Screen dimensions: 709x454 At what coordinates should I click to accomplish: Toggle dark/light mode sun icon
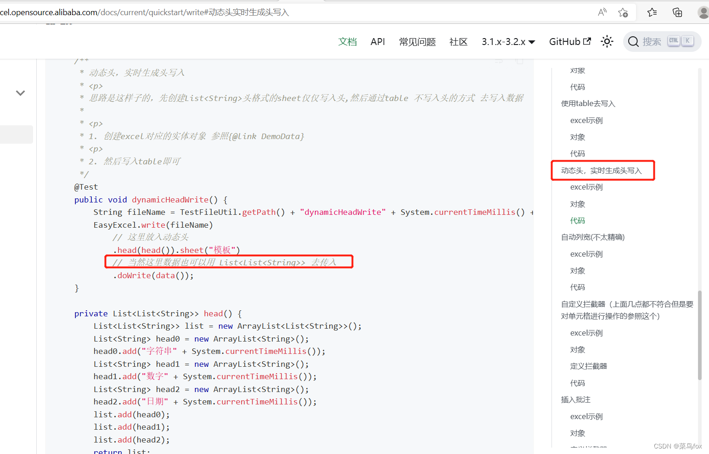pos(607,42)
